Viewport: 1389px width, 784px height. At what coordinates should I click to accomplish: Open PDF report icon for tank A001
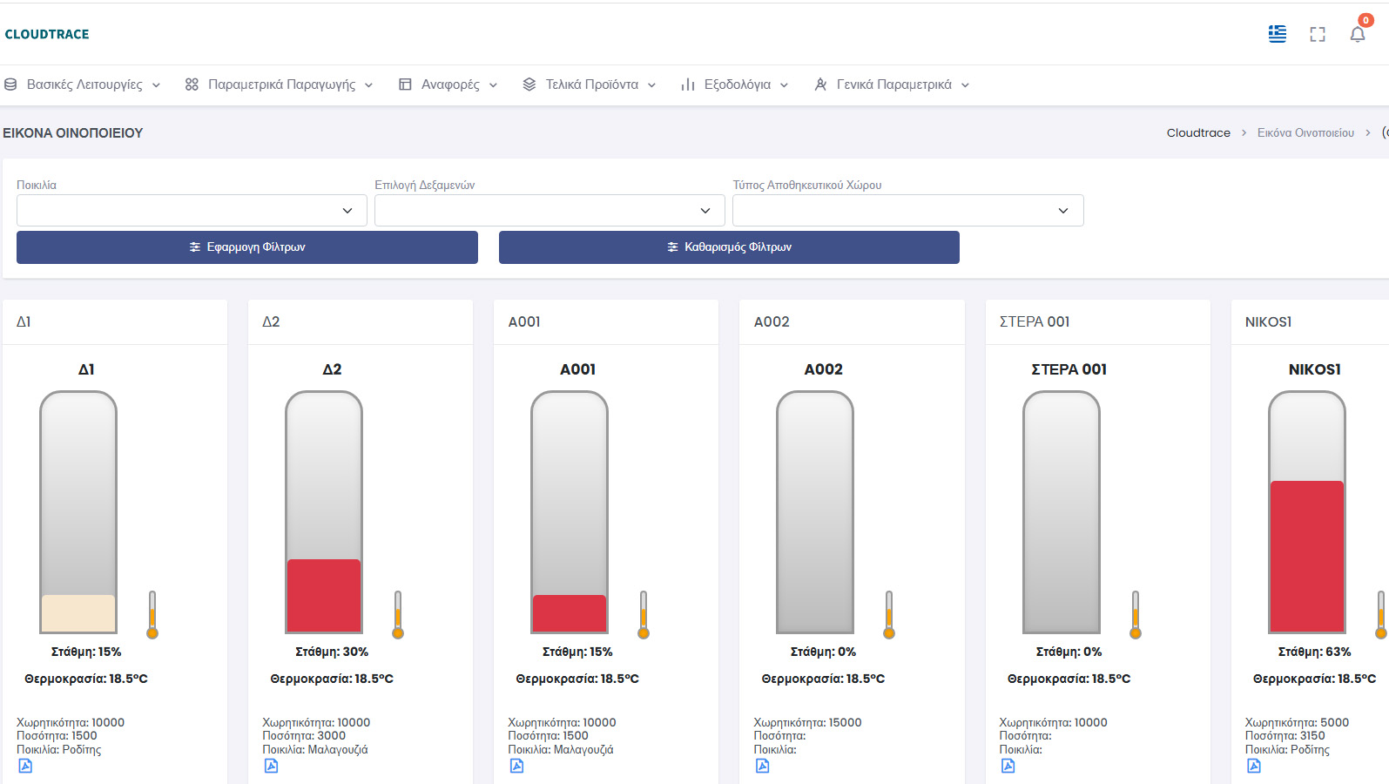516,766
